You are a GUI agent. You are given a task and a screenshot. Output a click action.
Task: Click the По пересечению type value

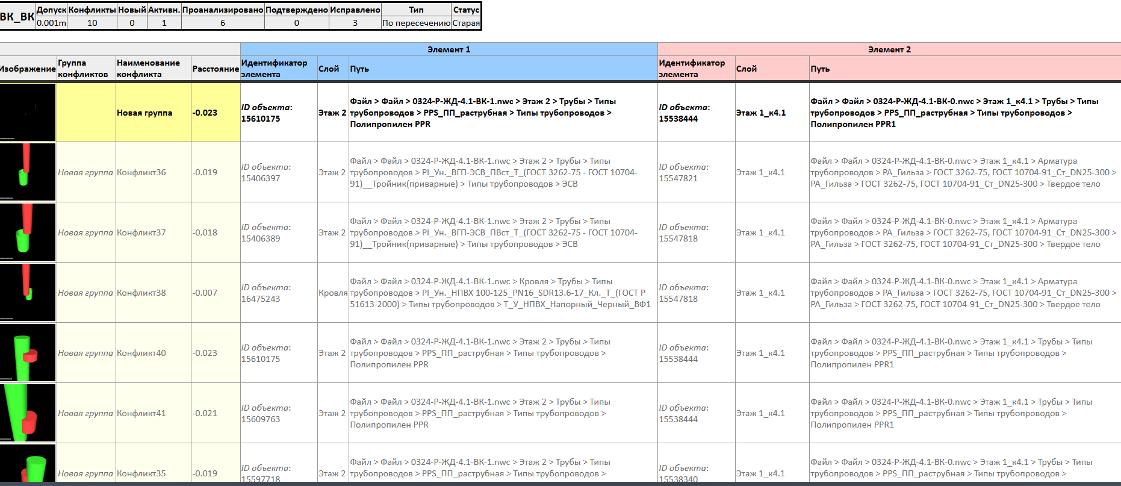pyautogui.click(x=416, y=23)
